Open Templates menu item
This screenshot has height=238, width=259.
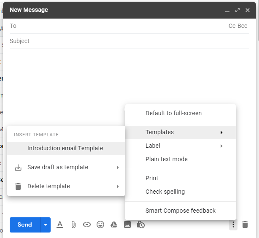coord(181,133)
